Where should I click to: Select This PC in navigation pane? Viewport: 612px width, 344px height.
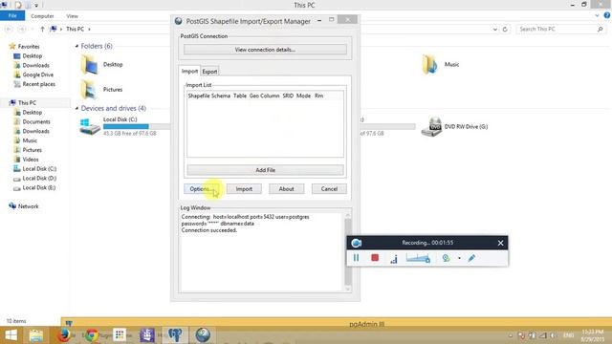pyautogui.click(x=27, y=102)
